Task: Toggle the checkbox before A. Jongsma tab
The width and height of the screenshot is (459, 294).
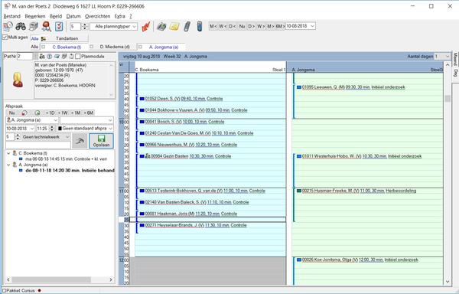Action: click(141, 47)
